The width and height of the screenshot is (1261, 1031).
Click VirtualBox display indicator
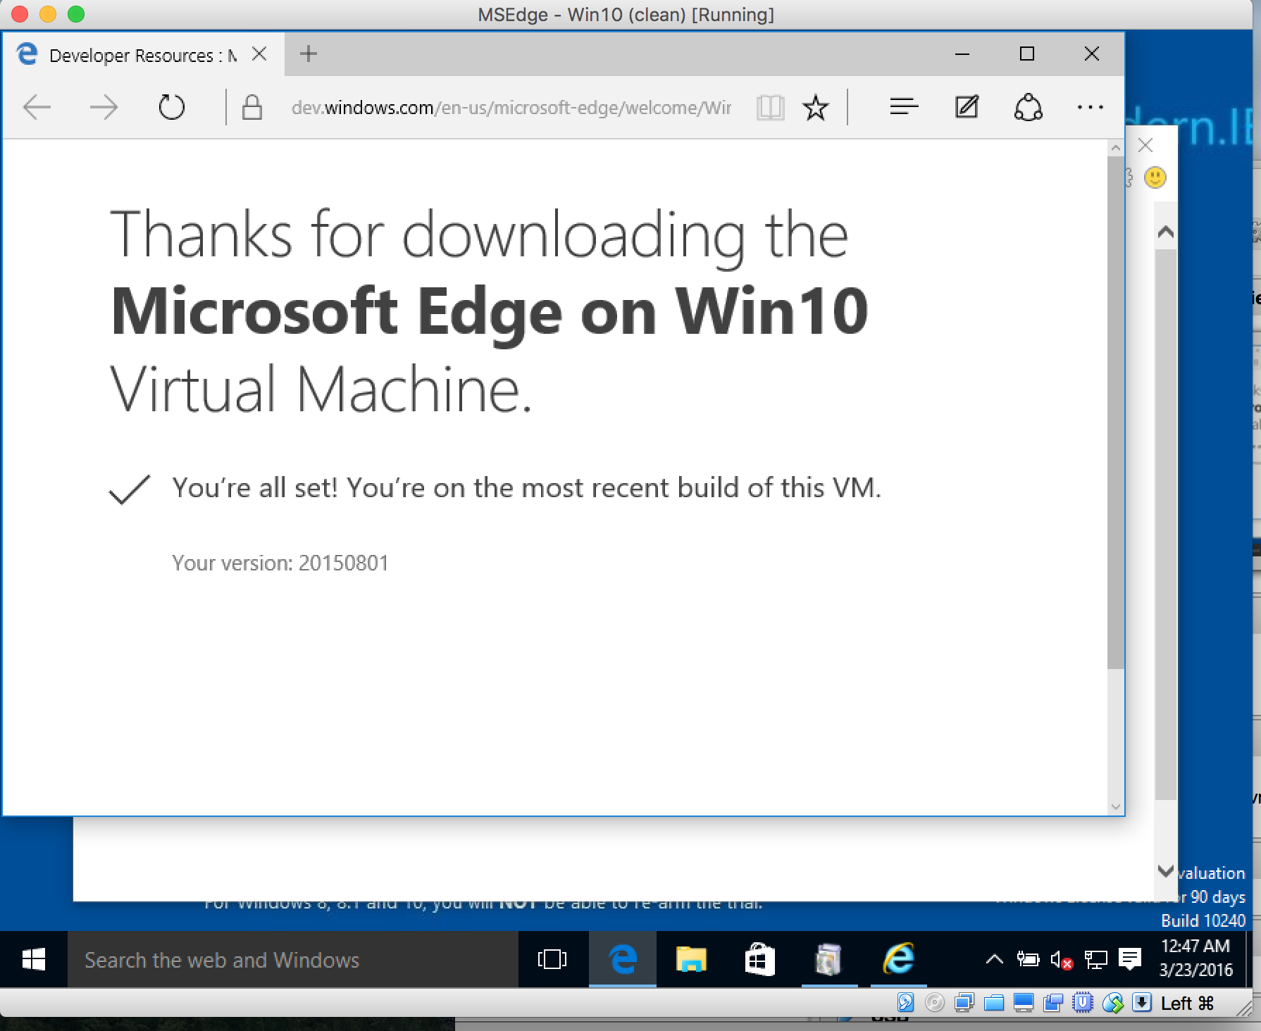tap(1024, 1003)
